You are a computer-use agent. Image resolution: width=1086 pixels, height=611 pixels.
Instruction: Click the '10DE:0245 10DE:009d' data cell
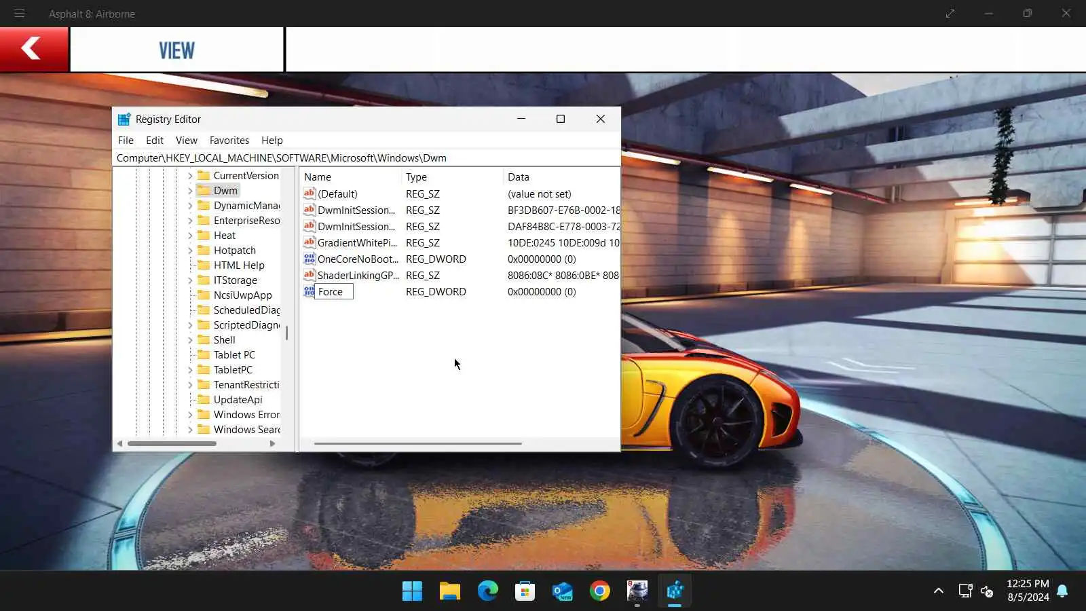[563, 243]
